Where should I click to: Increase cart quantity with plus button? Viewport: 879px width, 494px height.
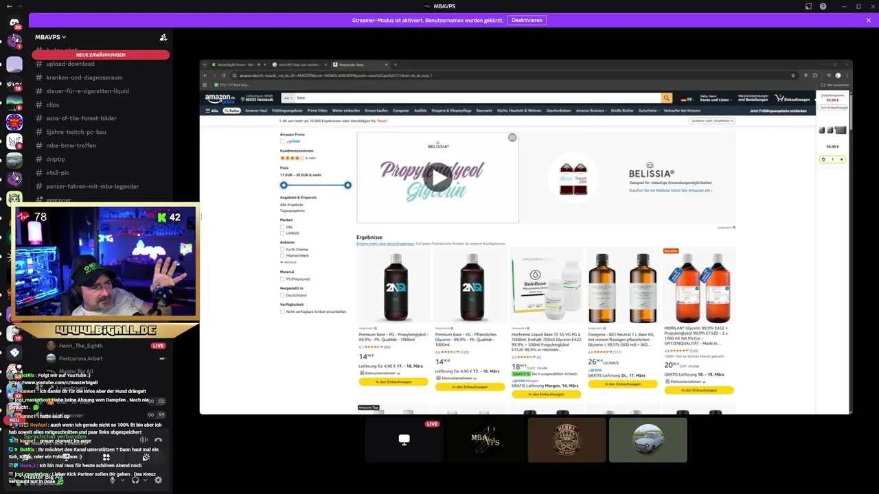[841, 159]
